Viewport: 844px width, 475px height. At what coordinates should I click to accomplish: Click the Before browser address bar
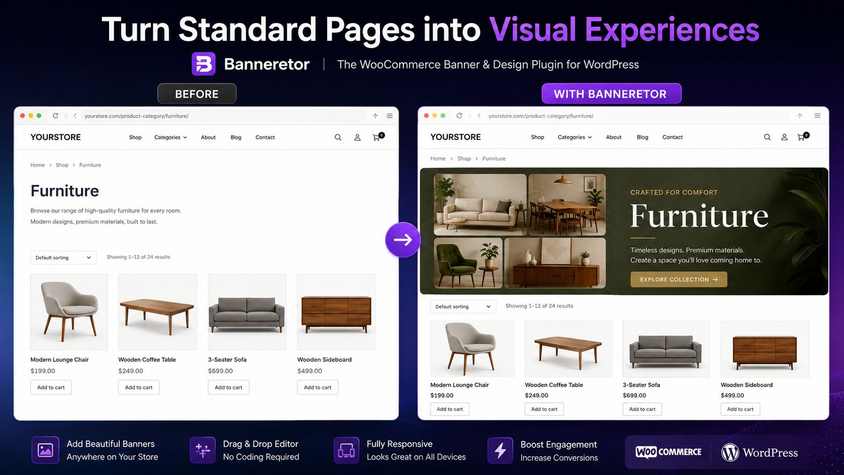click(x=224, y=116)
